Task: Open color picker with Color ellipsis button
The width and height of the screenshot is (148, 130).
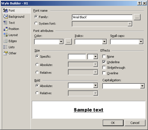Action: (x=68, y=42)
